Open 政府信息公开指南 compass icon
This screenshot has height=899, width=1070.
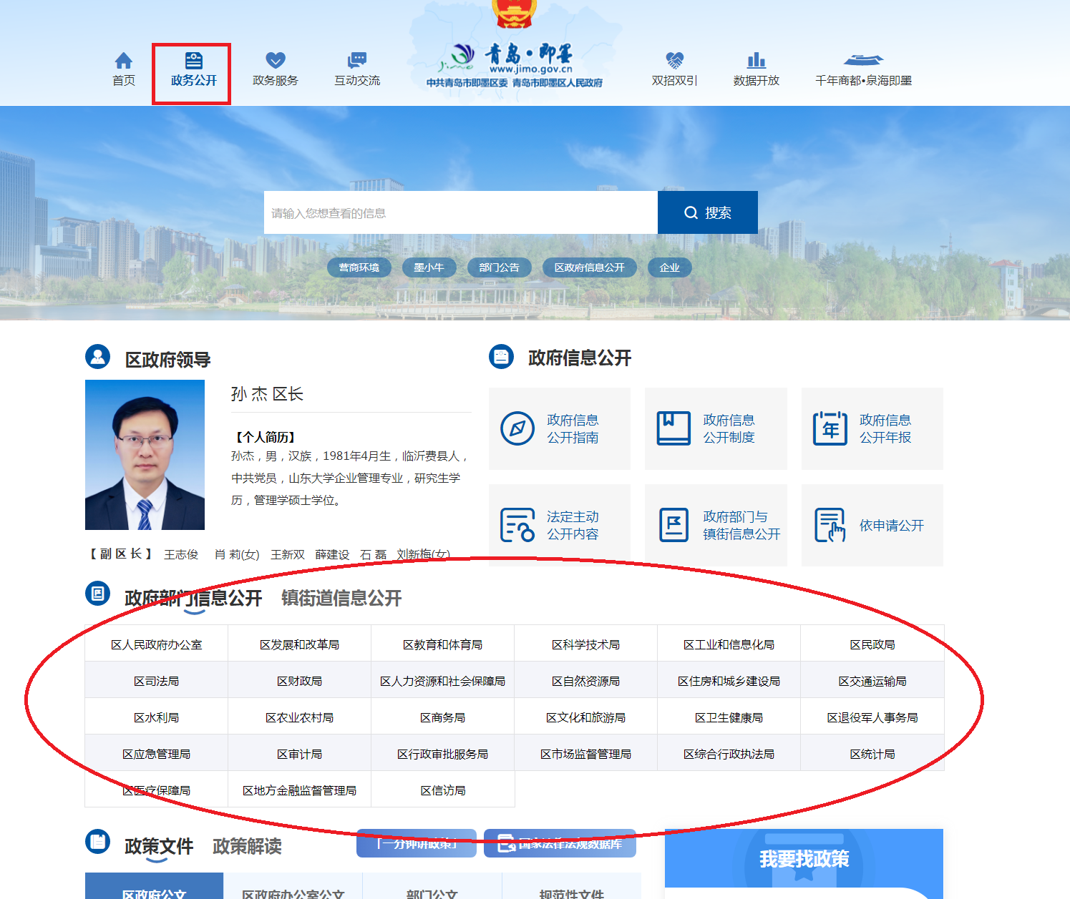(x=517, y=429)
